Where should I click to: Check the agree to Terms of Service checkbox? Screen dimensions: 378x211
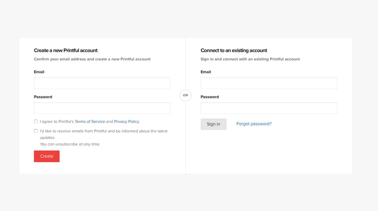click(x=36, y=121)
